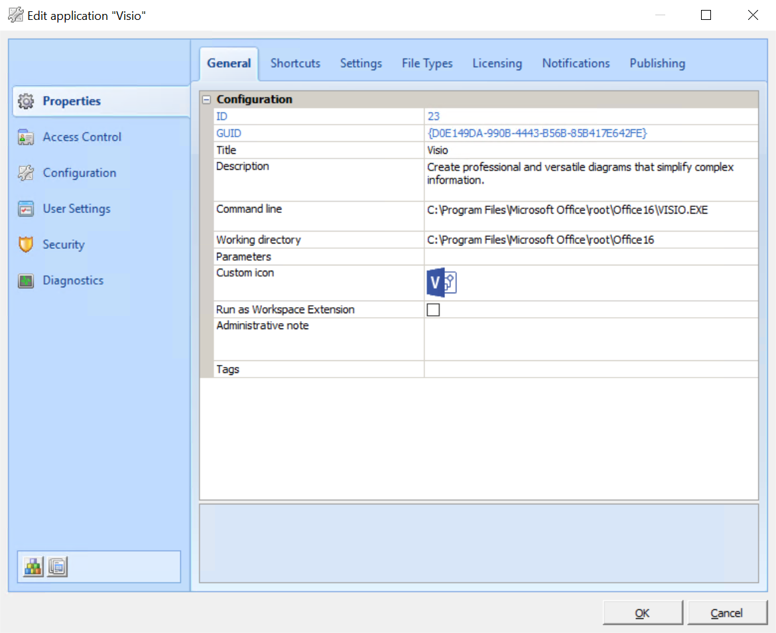This screenshot has height=633, width=776.
Task: Click the GUID label
Action: [229, 133]
